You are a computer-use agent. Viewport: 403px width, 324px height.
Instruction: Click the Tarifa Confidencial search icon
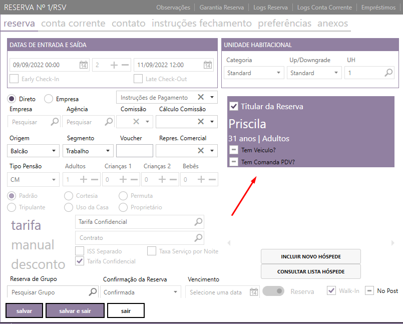[x=199, y=221]
